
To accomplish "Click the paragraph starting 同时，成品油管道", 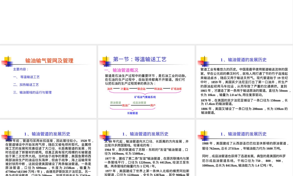I will tap(244, 161).
